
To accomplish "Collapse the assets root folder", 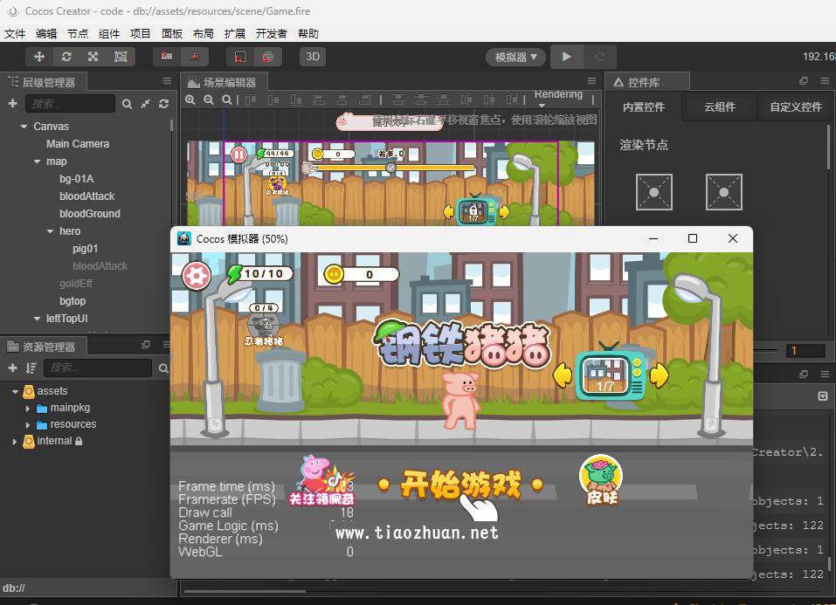I will coord(15,392).
